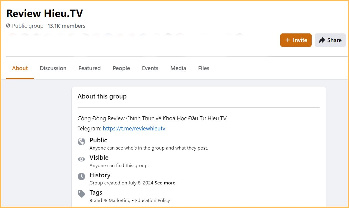Click 'Group created on July 8, 2024' text
This screenshot has width=349, height=208.
121,183
